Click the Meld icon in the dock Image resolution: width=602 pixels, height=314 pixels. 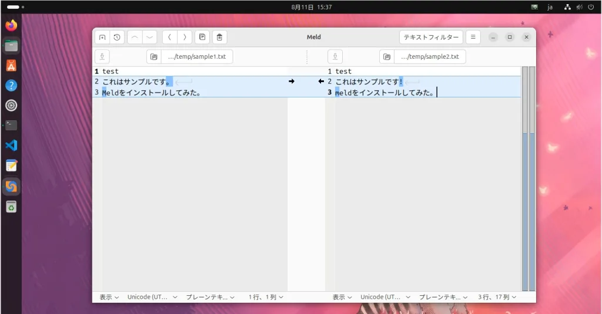11,187
